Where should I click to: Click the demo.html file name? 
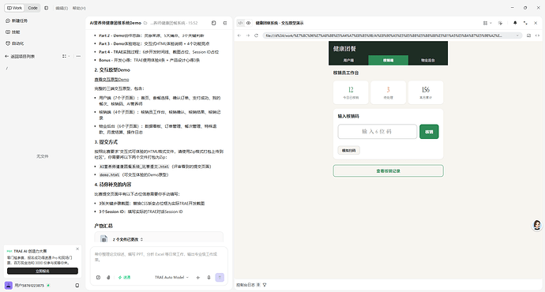tap(110, 174)
